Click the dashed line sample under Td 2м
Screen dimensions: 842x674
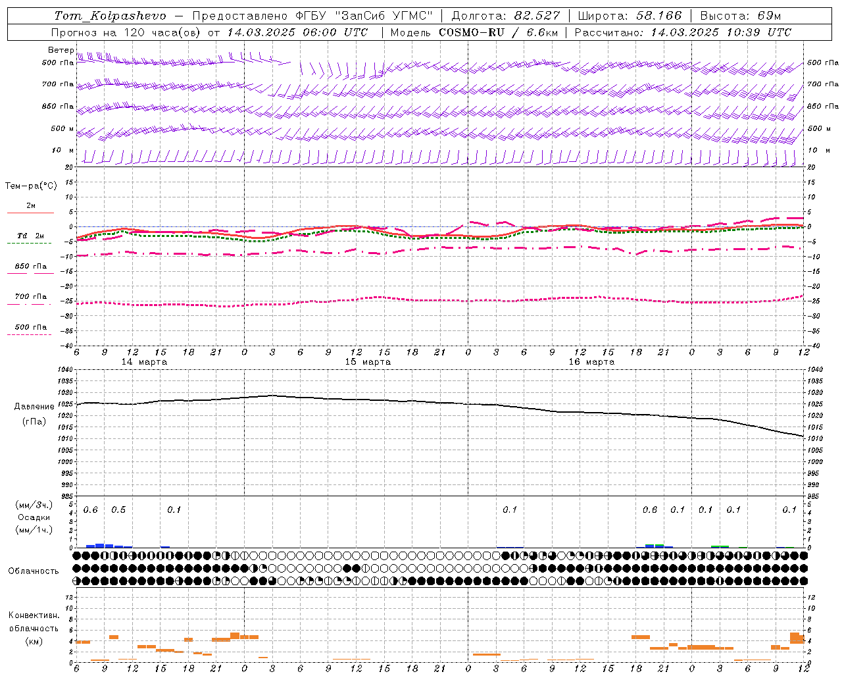point(29,244)
